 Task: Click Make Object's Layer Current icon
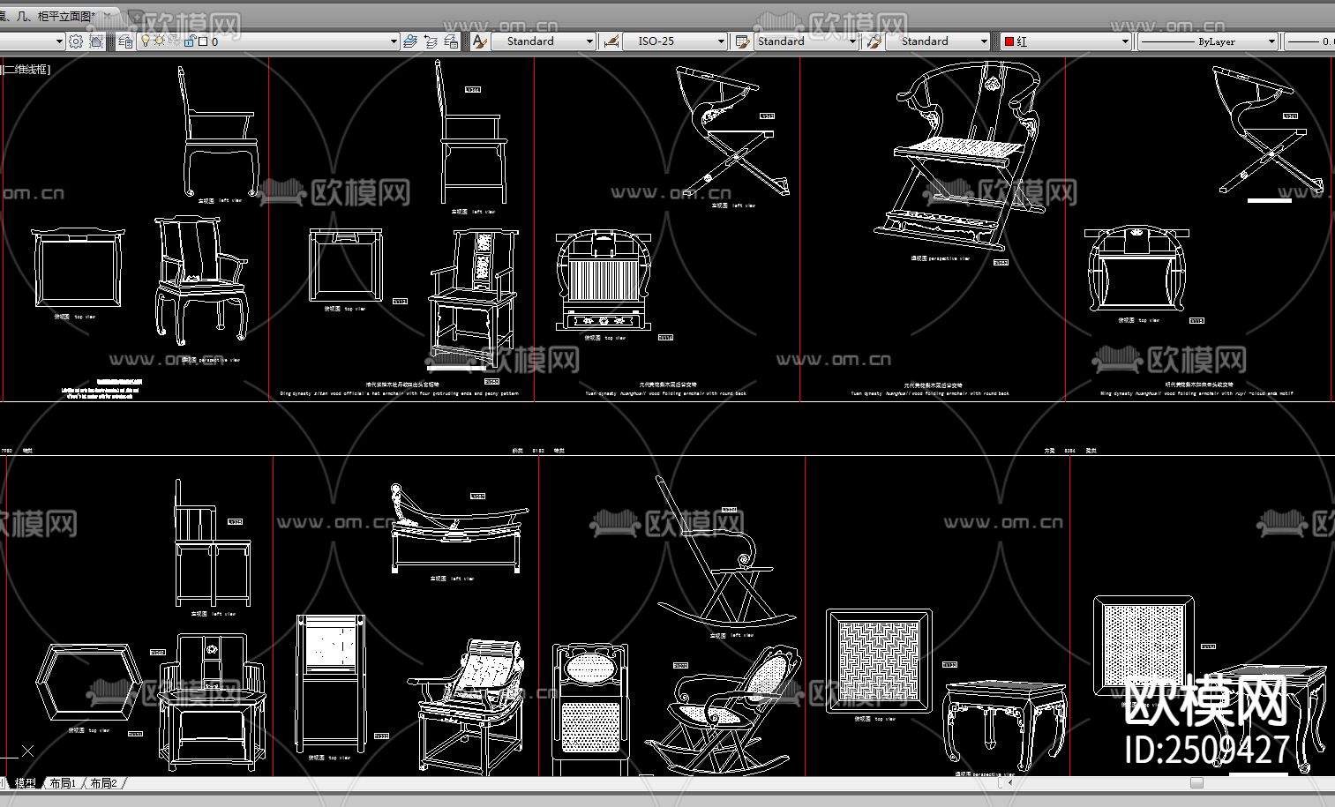pos(410,41)
